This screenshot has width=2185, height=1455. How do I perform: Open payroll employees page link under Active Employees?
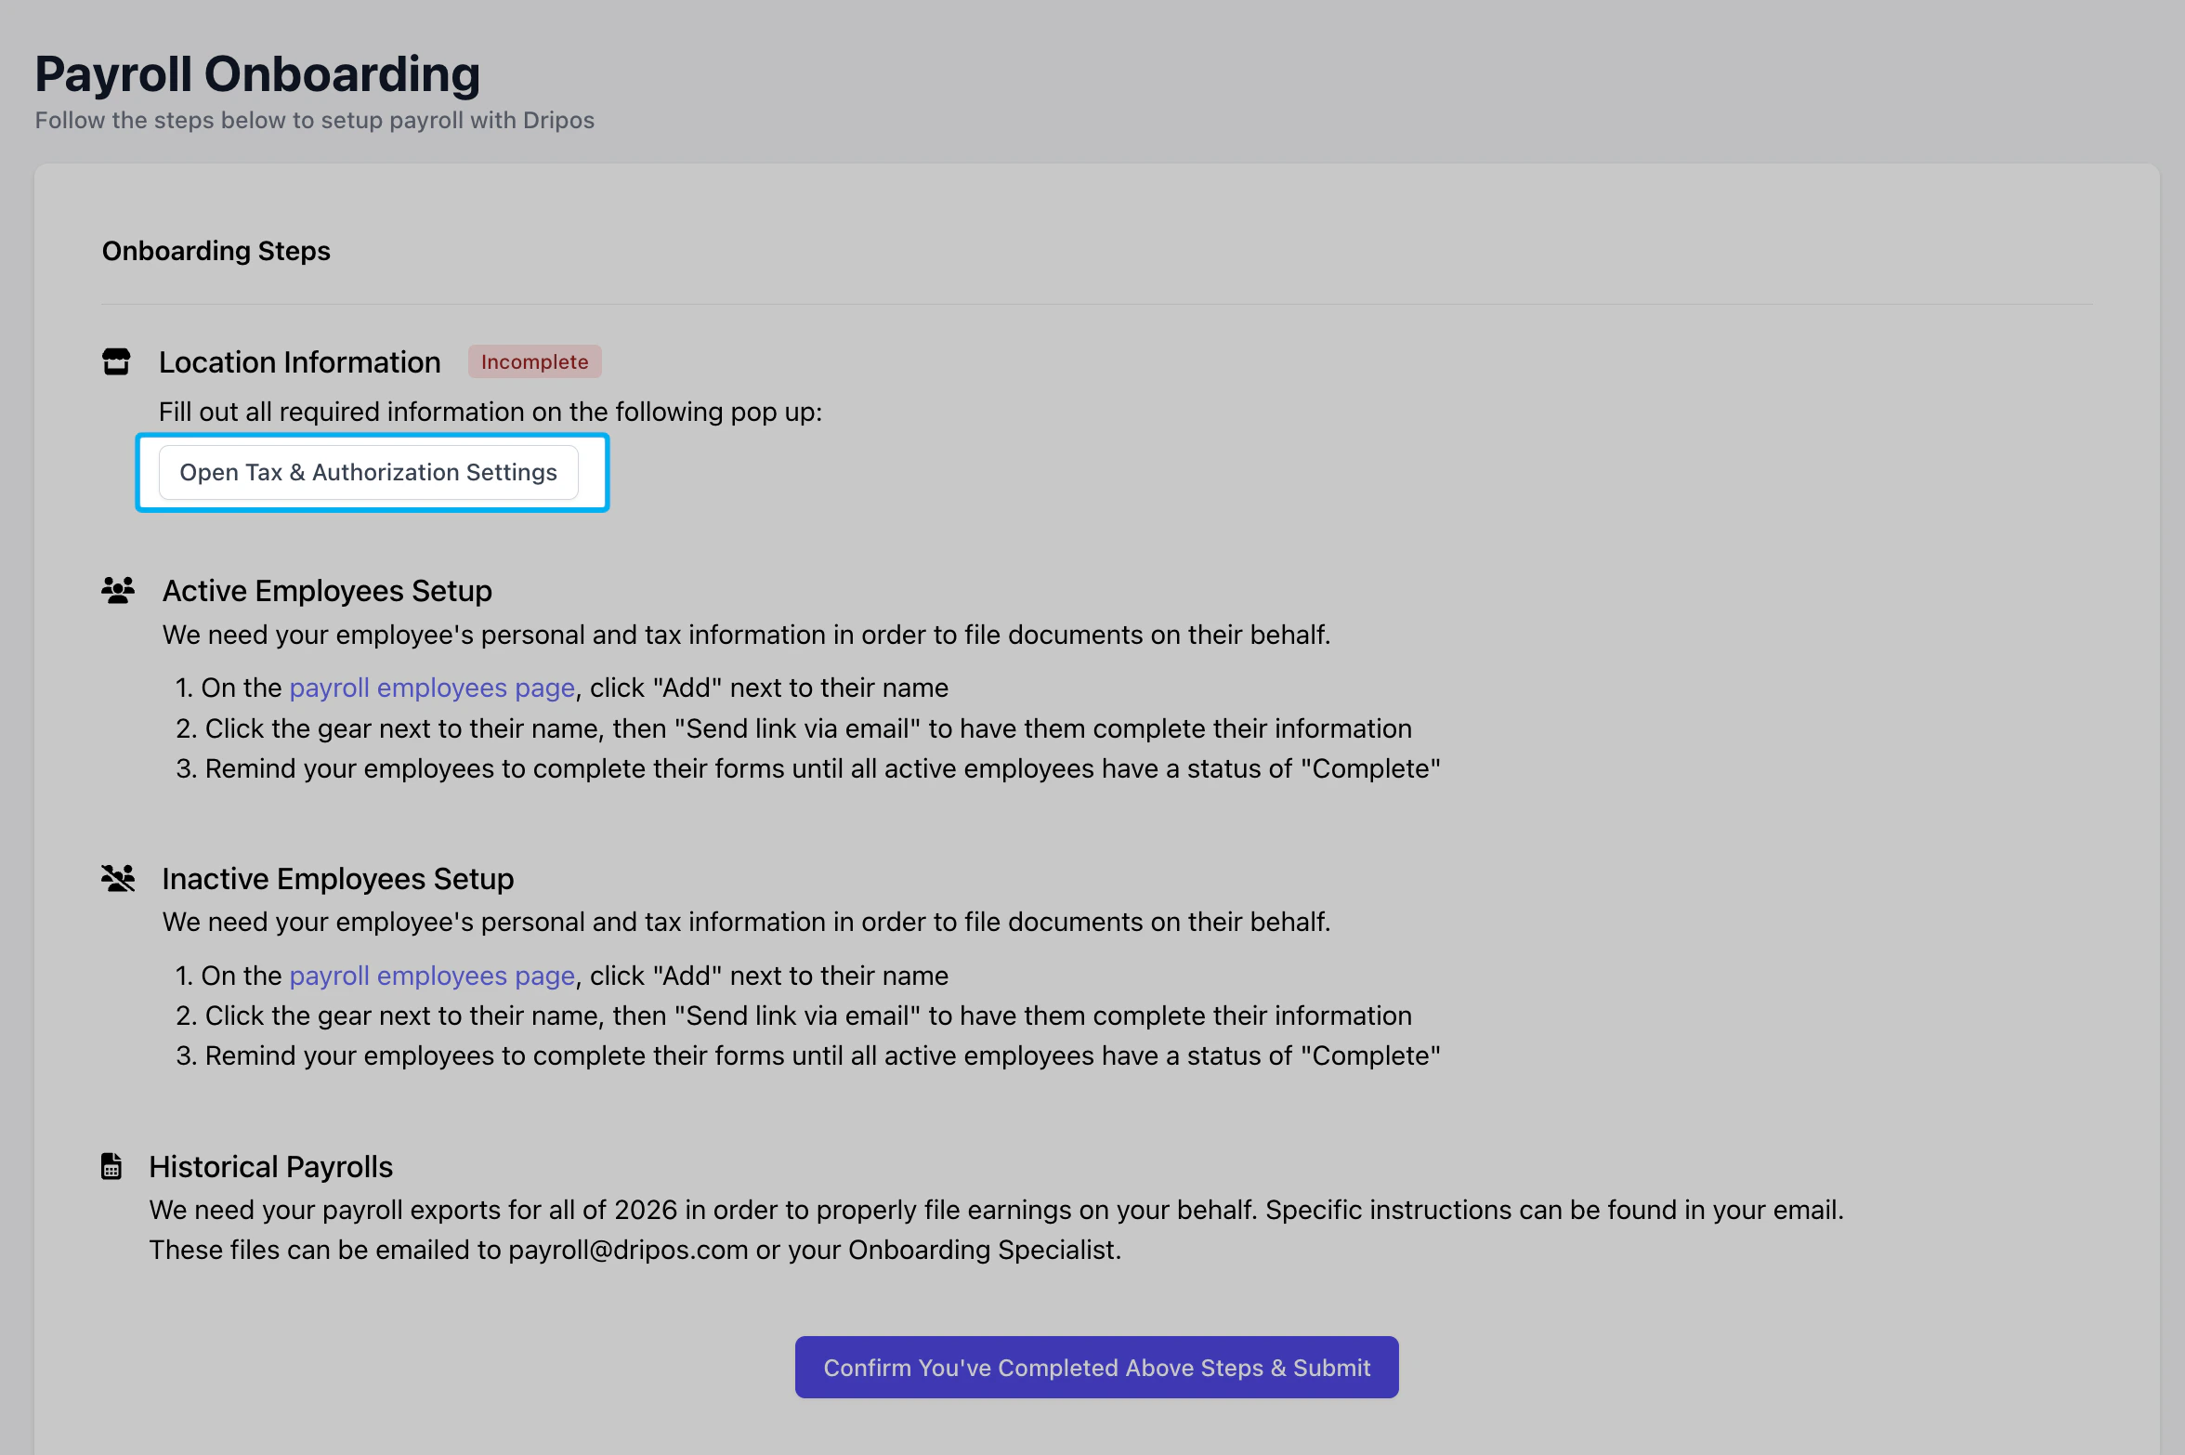coord(432,688)
